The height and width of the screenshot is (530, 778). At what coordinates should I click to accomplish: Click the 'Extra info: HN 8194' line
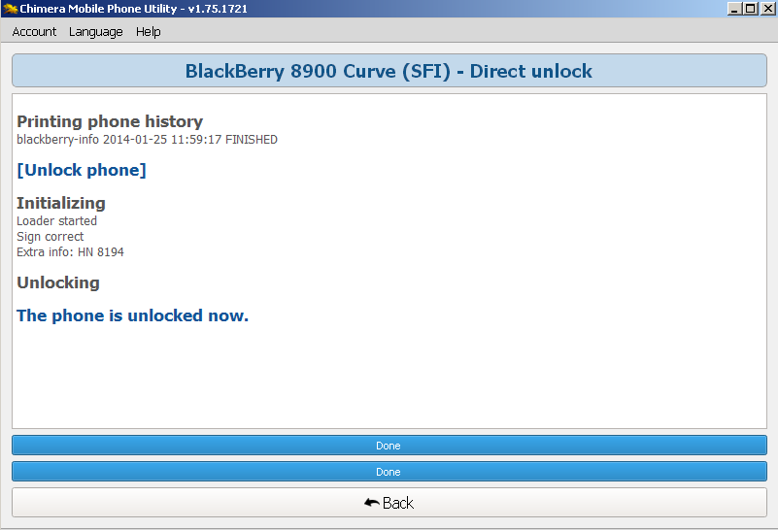click(x=70, y=251)
